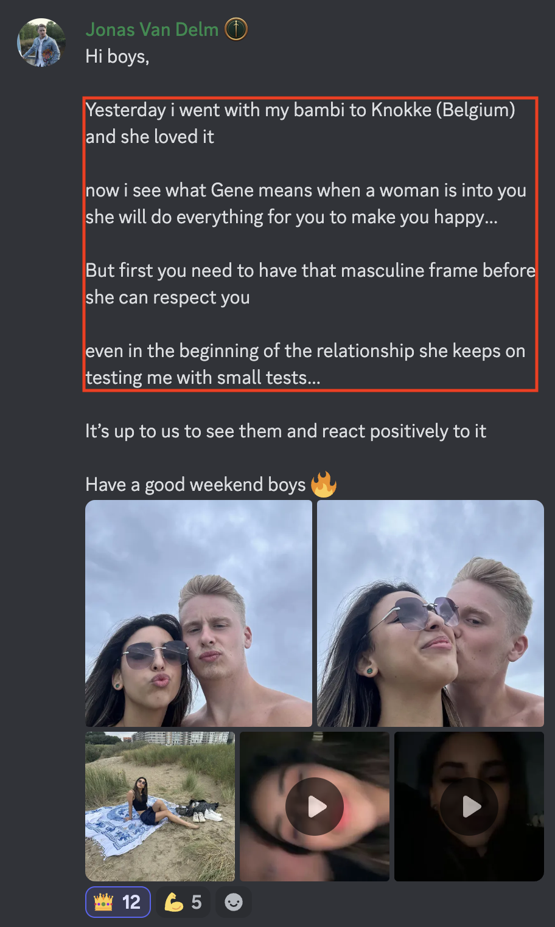This screenshot has width=555, height=927.
Task: Toggle the flexed bicep reaction with 5
Action: pyautogui.click(x=183, y=902)
